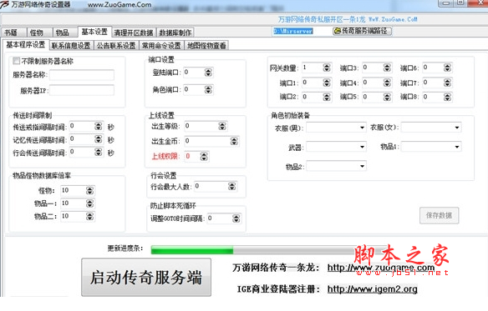Adjust the 端口5 spinner arrows
The image size is (488, 311).
click(387, 97)
